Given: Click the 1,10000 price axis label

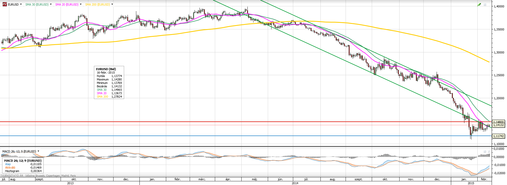Looking at the screenshot, I should pyautogui.click(x=499, y=144).
